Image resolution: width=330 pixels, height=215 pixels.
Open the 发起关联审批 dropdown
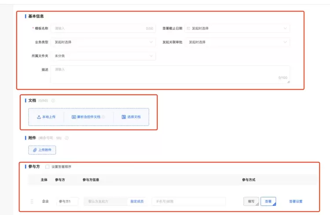pyautogui.click(x=238, y=42)
